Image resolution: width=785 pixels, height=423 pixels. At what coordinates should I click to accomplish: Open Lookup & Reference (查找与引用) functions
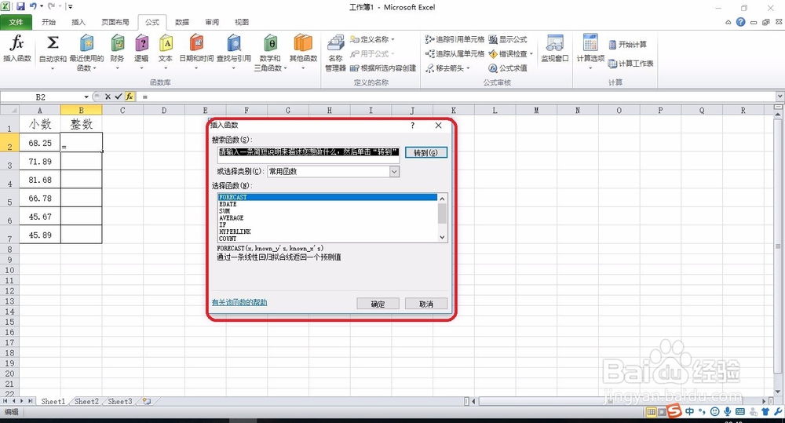[234, 53]
